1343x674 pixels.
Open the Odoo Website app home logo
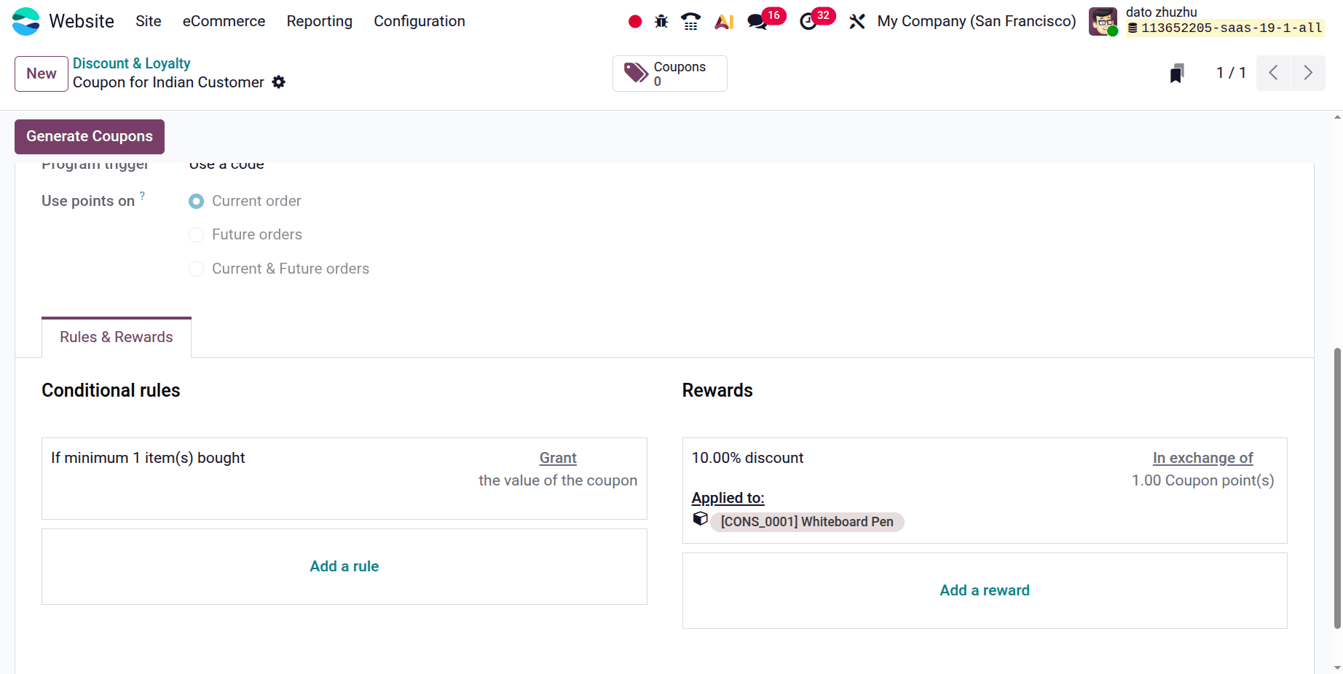click(x=26, y=21)
